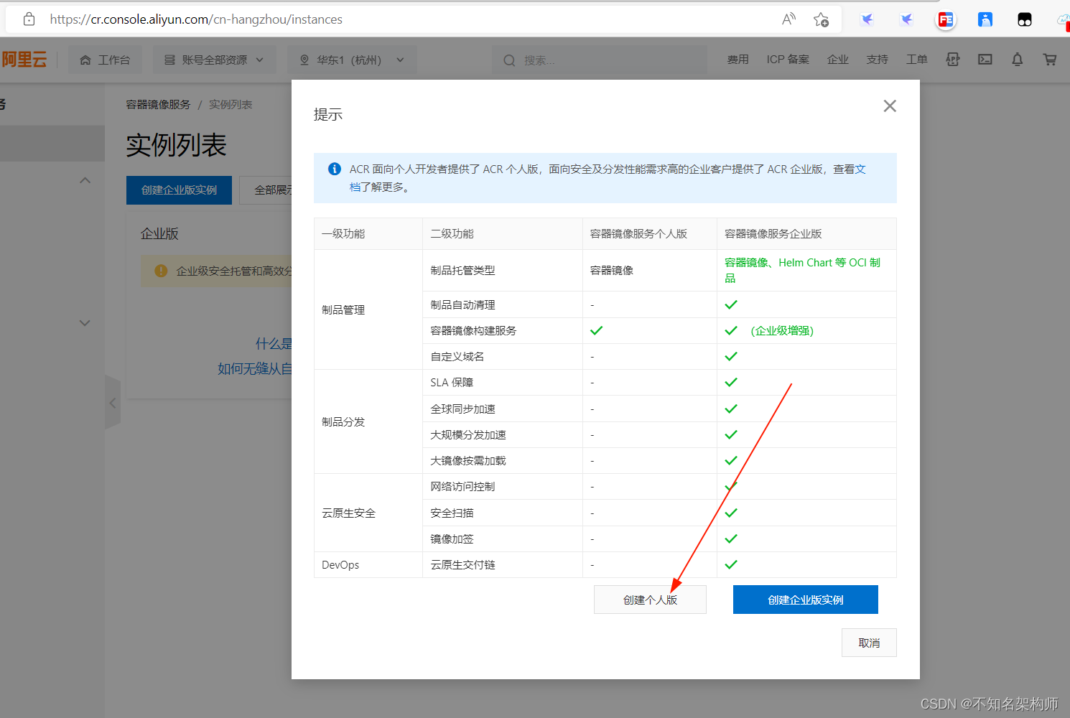Click the 搜索 input field
The height and width of the screenshot is (718, 1070).
(x=600, y=60)
